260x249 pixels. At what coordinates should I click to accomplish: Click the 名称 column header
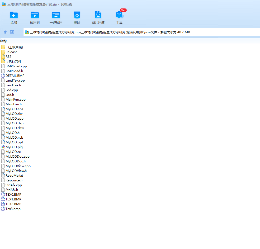(3, 41)
